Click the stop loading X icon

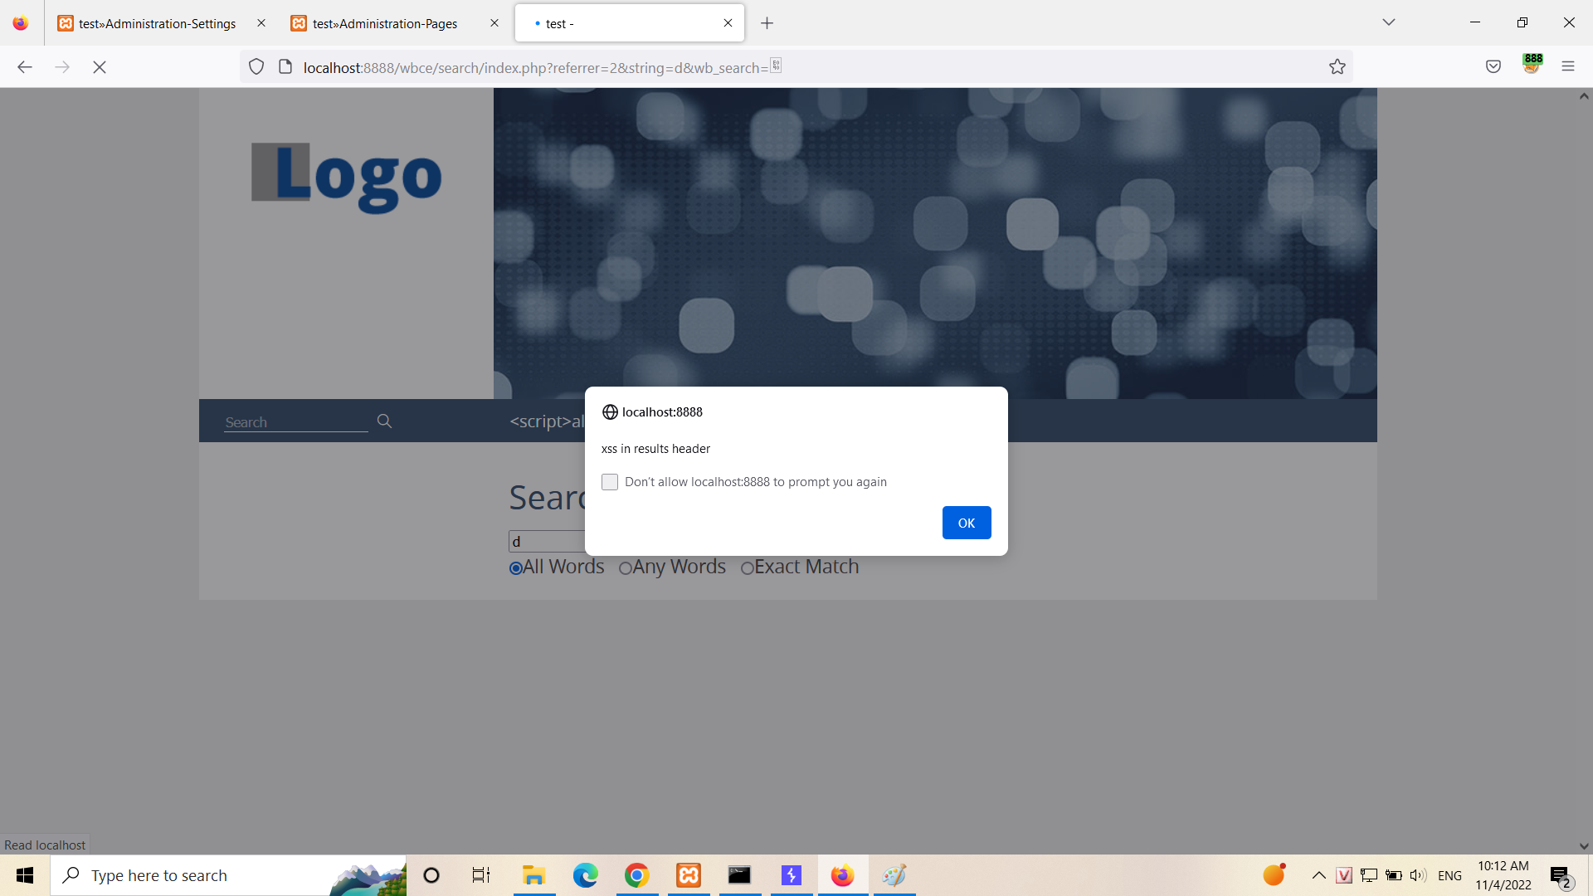(x=100, y=67)
